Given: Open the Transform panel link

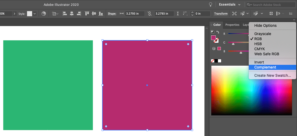Looking at the screenshot, I should point(221,14).
